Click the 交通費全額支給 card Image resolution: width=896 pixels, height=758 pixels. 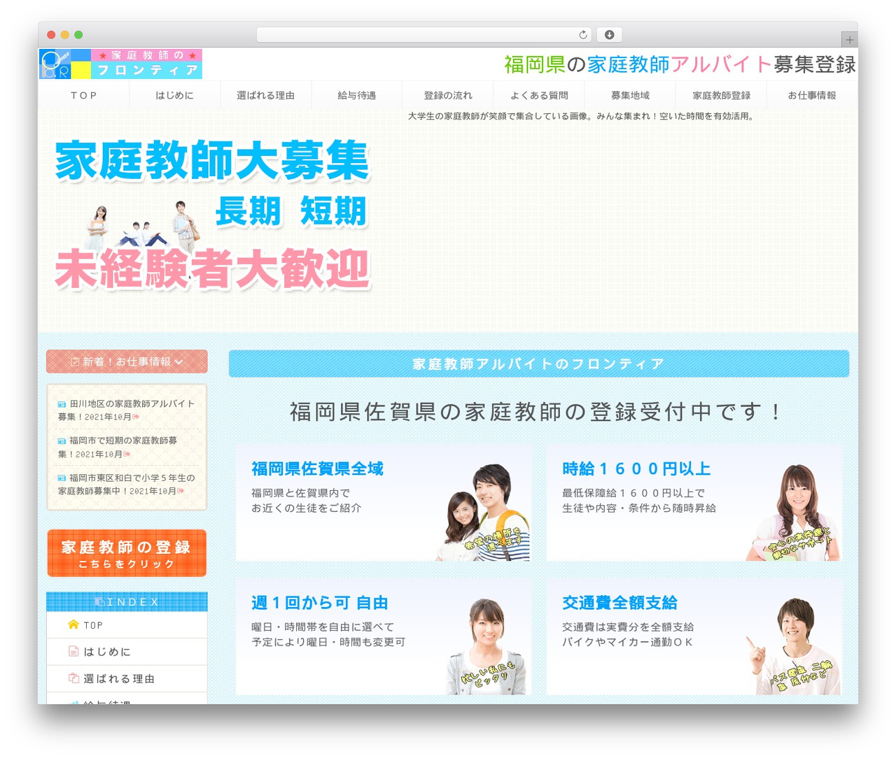coord(694,637)
